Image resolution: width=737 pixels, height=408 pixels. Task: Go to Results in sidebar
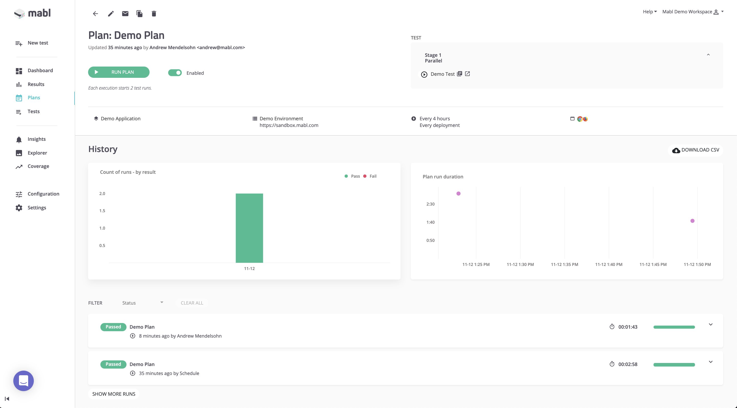pyautogui.click(x=36, y=84)
